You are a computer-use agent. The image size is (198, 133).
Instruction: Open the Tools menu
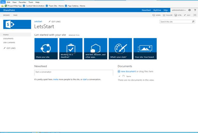tap(31, 2)
